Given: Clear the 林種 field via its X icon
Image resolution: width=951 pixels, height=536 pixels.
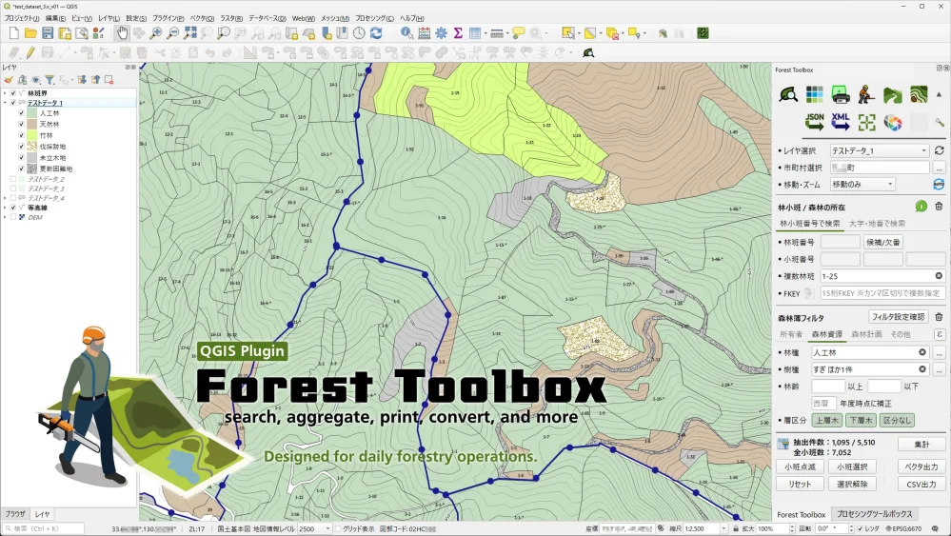Looking at the screenshot, I should pyautogui.click(x=921, y=351).
